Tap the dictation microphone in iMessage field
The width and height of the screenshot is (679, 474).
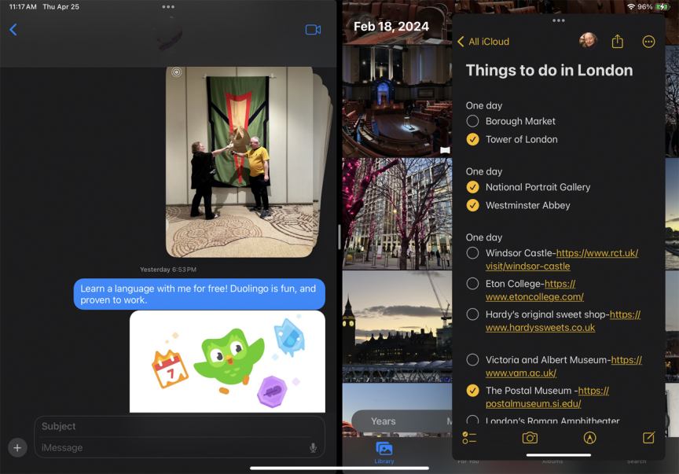coord(313,448)
